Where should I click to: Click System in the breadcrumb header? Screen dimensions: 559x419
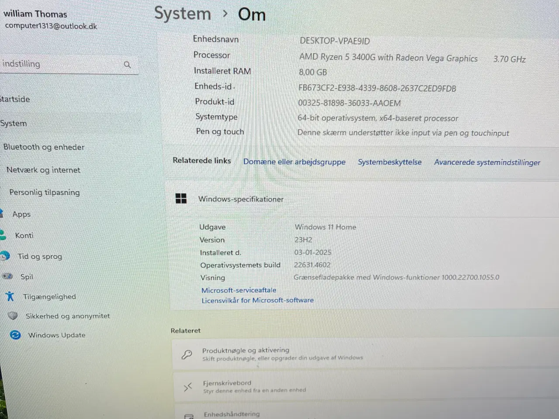coord(183,14)
